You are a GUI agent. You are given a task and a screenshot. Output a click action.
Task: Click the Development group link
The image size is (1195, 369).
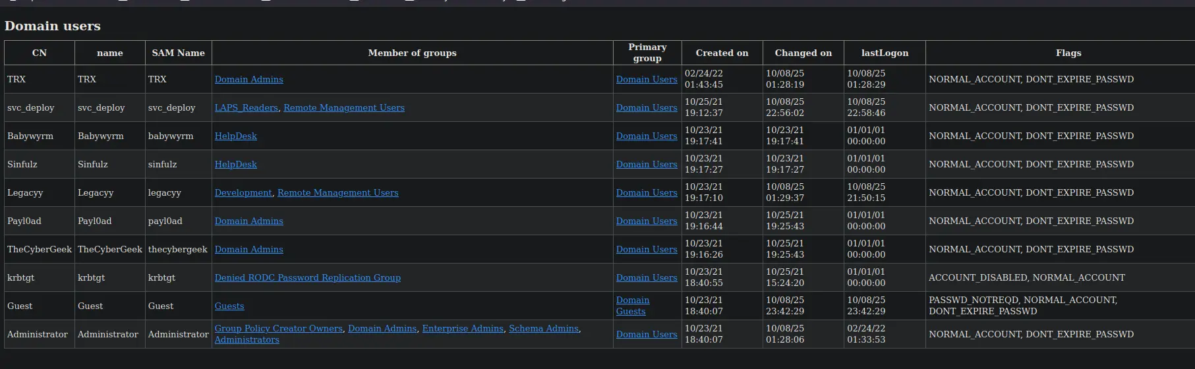[243, 192]
